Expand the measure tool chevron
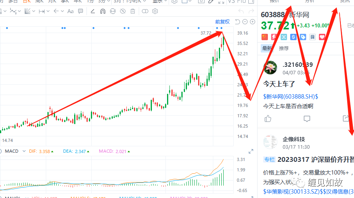354x198 pixels. pyautogui.click(x=48, y=11)
